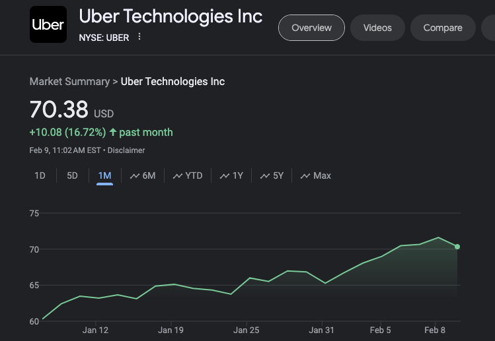This screenshot has height=341, width=495.
Task: Open the Compare tab
Action: (443, 28)
